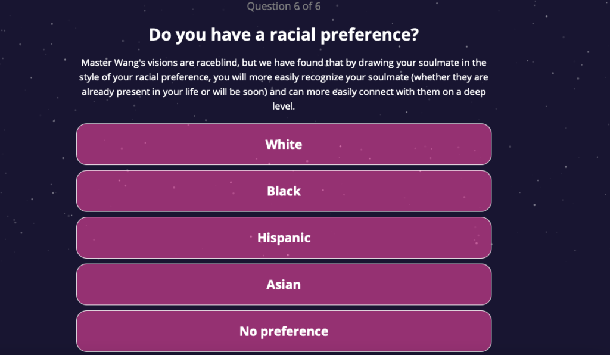This screenshot has height=355, width=610.
Task: Click the "No preference" label text
Action: pyautogui.click(x=284, y=331)
